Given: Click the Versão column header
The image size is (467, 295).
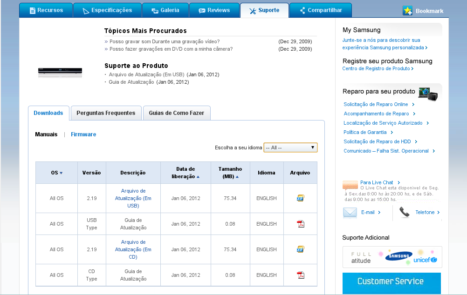Looking at the screenshot, I should pos(91,173).
